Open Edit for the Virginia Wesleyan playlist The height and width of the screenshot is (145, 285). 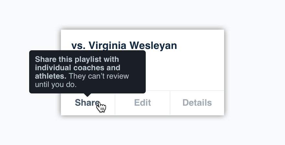click(x=142, y=103)
